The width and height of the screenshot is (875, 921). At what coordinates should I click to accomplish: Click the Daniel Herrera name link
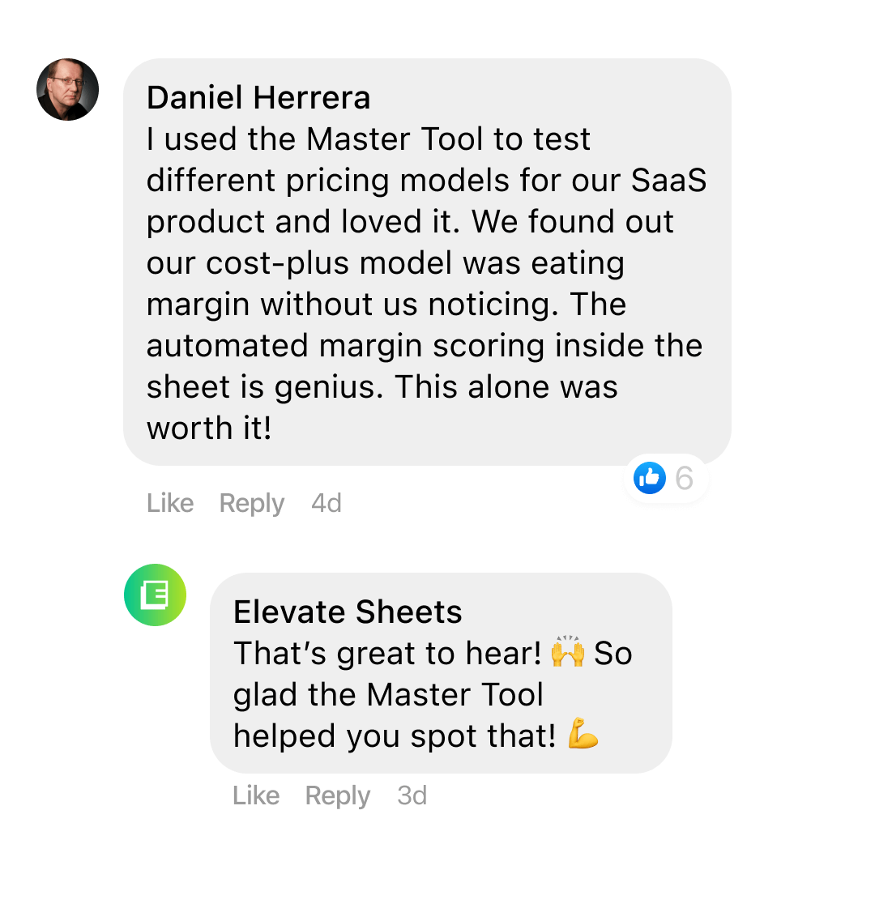258,98
